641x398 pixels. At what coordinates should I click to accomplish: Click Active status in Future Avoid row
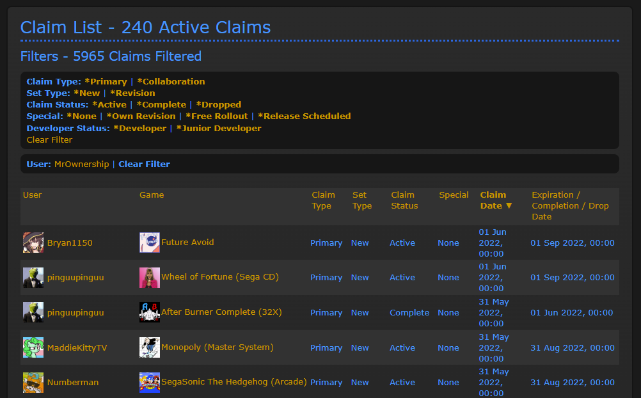pos(402,243)
